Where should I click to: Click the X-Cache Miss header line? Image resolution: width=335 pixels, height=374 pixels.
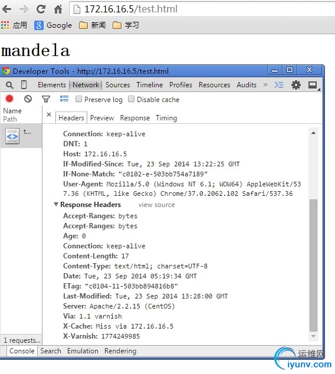point(119,326)
